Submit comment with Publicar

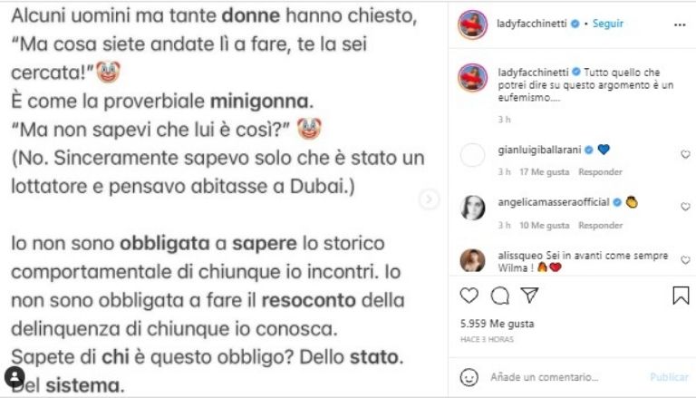tap(669, 377)
